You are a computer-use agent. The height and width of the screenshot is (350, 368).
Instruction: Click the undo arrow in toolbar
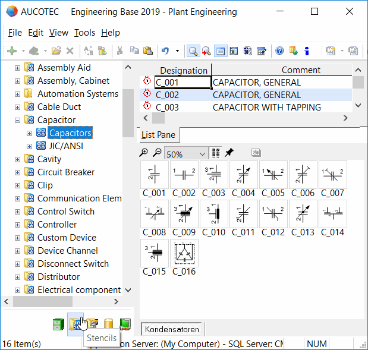point(165,51)
